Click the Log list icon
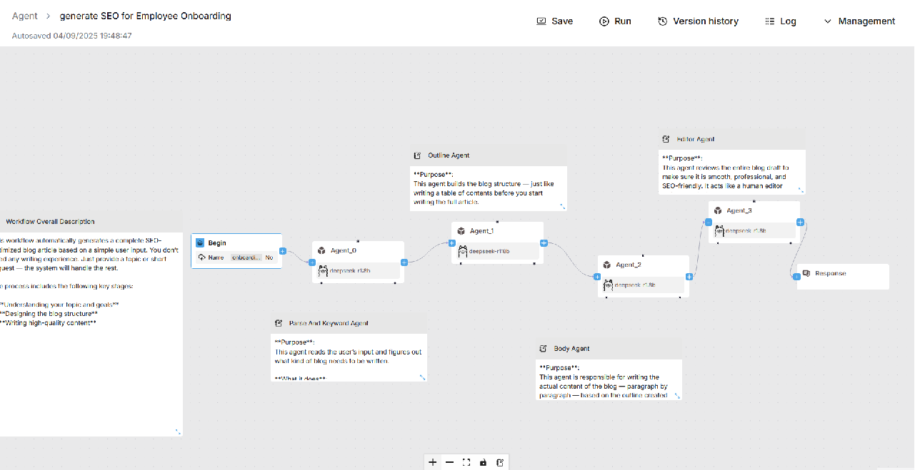 tap(769, 21)
